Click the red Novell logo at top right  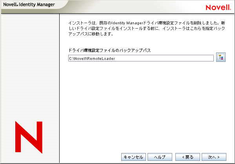coord(218,7)
